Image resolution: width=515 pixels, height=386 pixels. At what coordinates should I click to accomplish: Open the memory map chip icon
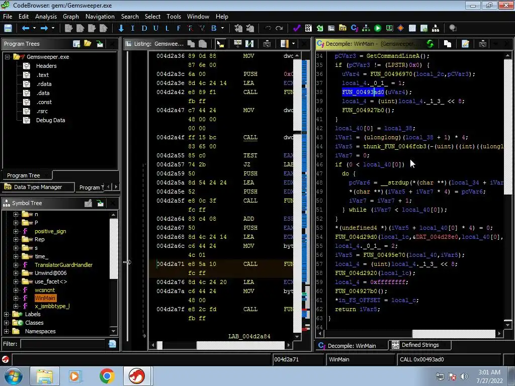(x=389, y=28)
